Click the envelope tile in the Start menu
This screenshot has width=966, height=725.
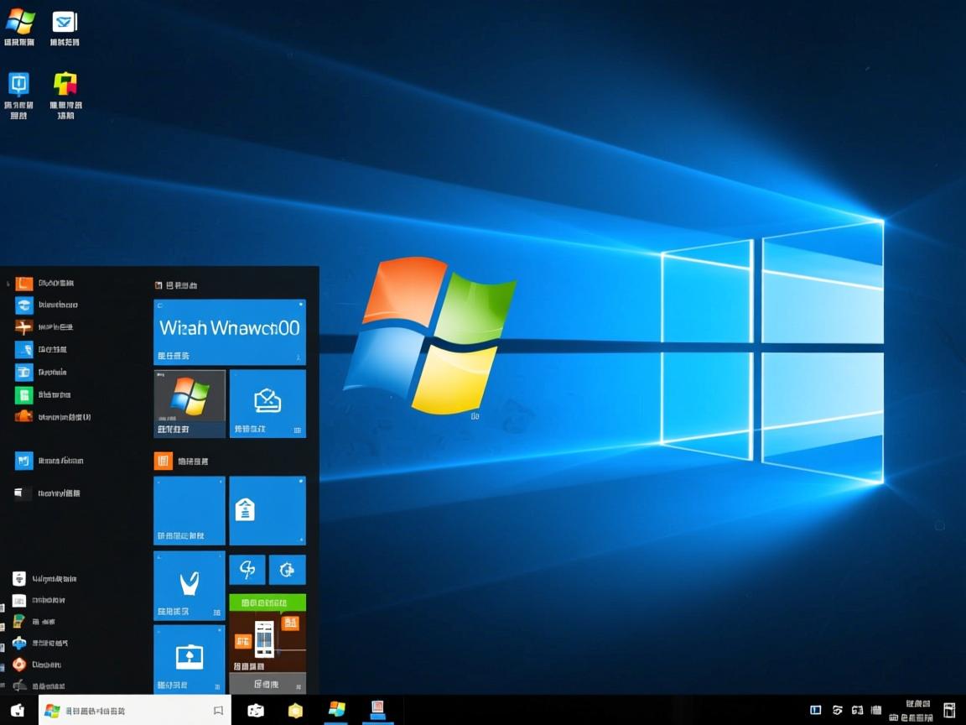[x=267, y=403]
